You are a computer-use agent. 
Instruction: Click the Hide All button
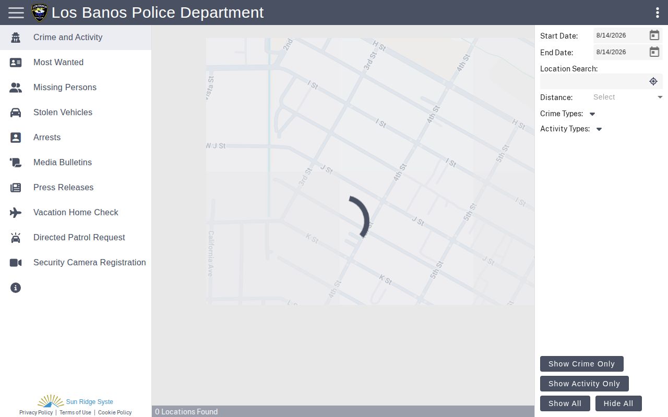[618, 403]
